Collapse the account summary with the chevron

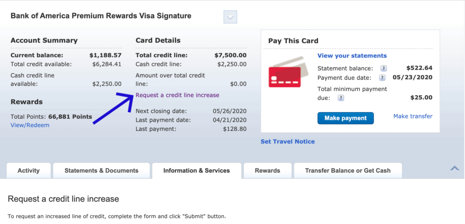click(455, 169)
